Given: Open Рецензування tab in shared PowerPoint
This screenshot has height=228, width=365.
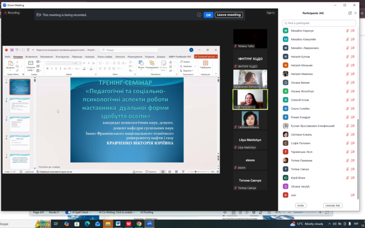Looking at the screenshot, I should (135, 57).
